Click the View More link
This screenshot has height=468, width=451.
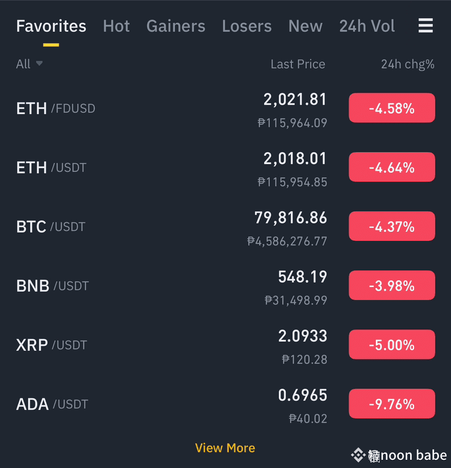pos(225,448)
